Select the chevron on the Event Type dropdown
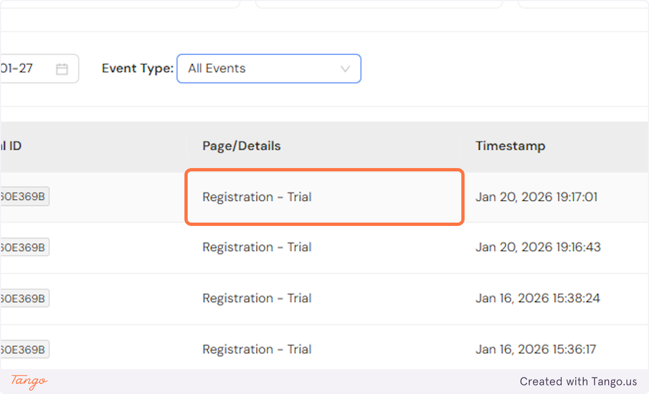 tap(345, 69)
